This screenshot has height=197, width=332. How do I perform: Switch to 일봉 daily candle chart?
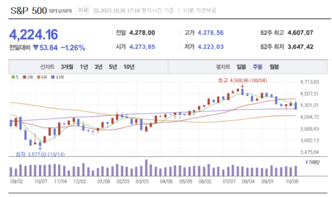pos(241,67)
